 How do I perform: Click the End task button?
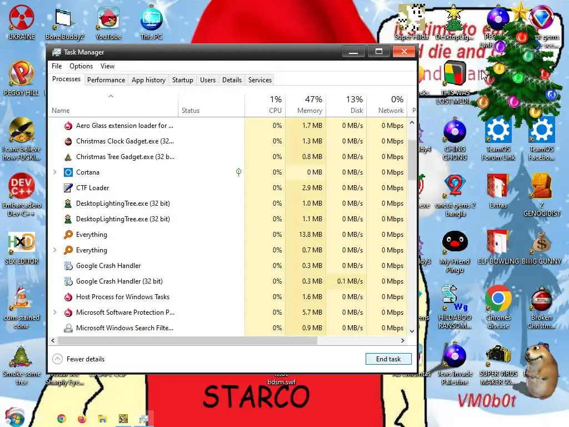pyautogui.click(x=388, y=359)
